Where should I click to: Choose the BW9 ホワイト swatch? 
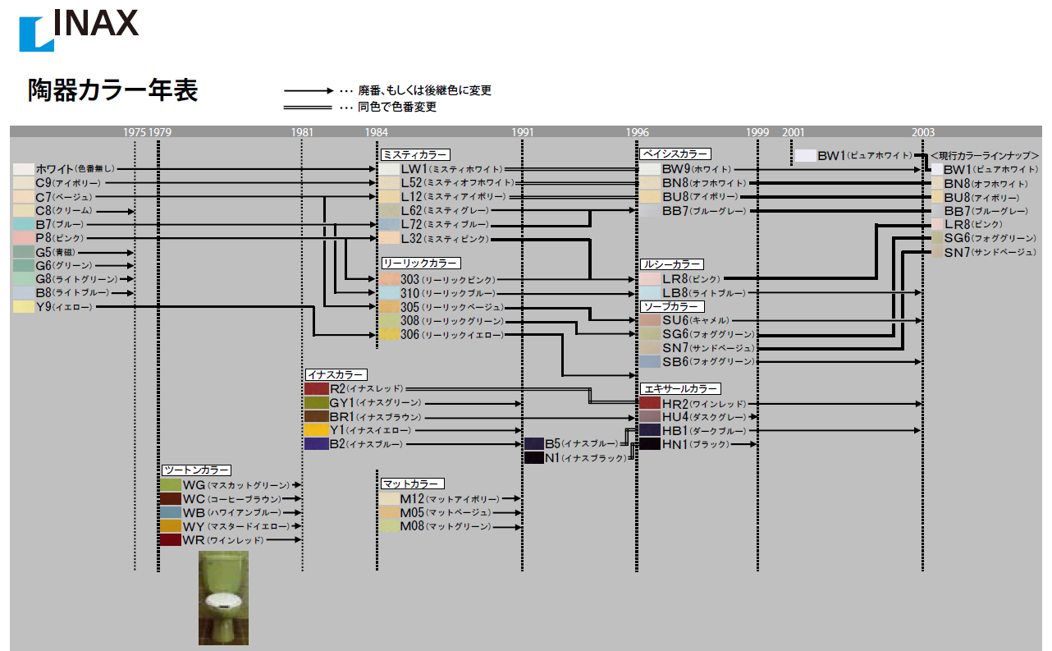pyautogui.click(x=650, y=169)
